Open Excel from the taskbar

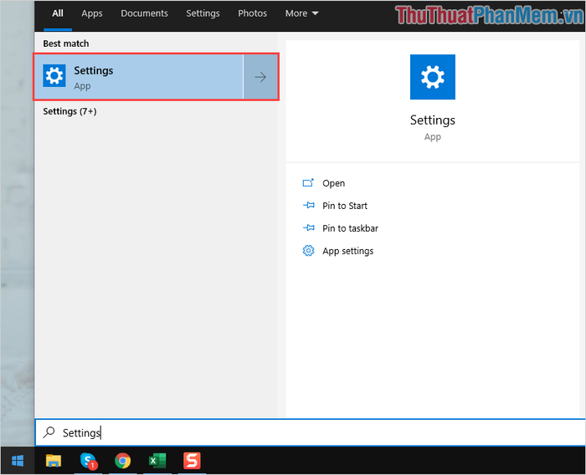[x=157, y=461]
